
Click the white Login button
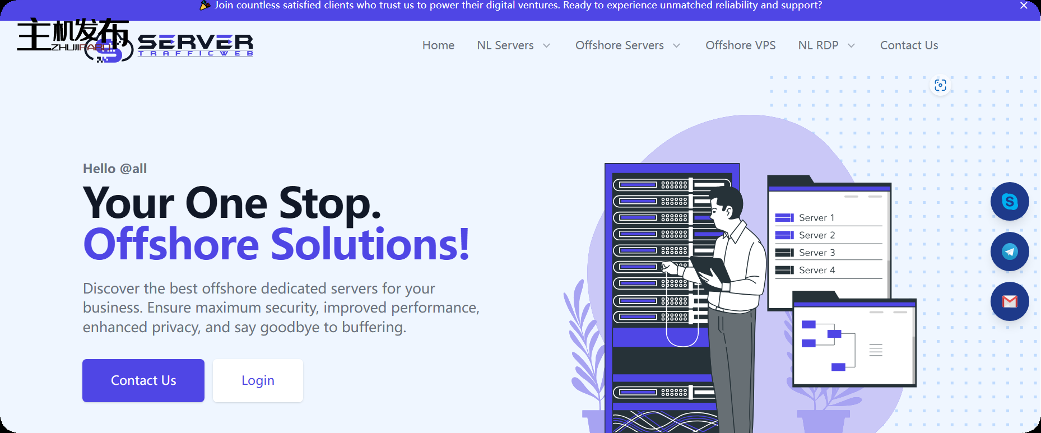click(x=258, y=380)
